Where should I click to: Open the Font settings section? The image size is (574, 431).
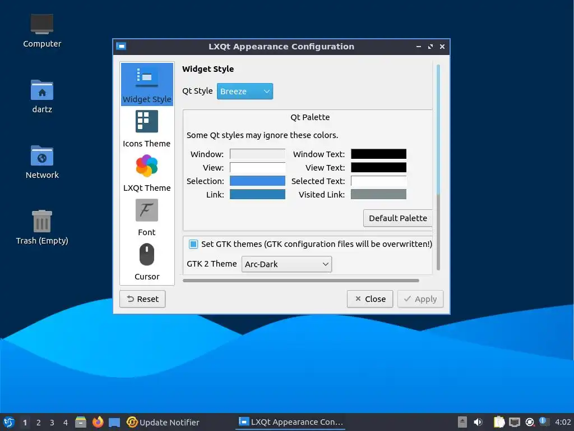[147, 217]
